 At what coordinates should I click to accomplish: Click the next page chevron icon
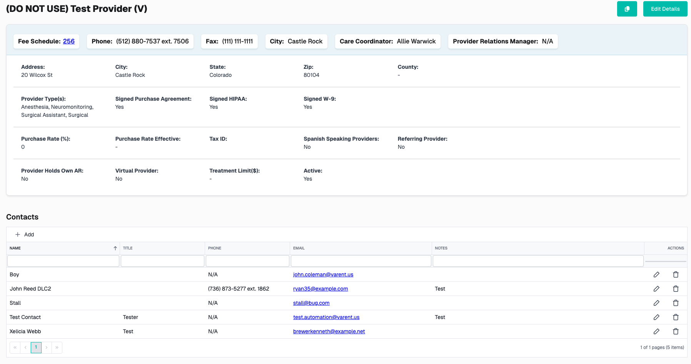click(x=47, y=347)
